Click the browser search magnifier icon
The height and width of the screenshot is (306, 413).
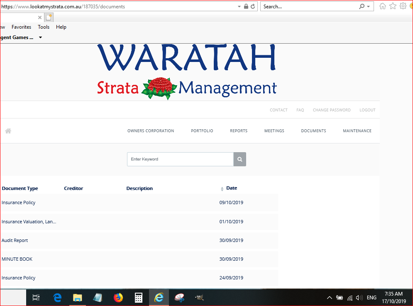[x=362, y=6]
